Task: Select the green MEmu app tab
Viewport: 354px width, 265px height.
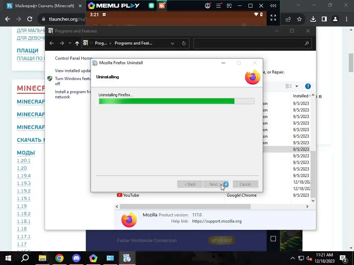Action: pyautogui.click(x=151, y=6)
